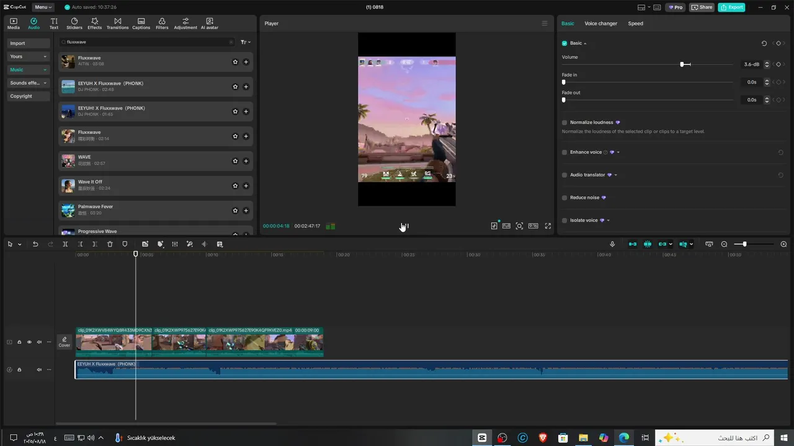Viewport: 794px width, 446px height.
Task: Click the audio search field
Action: [147, 42]
